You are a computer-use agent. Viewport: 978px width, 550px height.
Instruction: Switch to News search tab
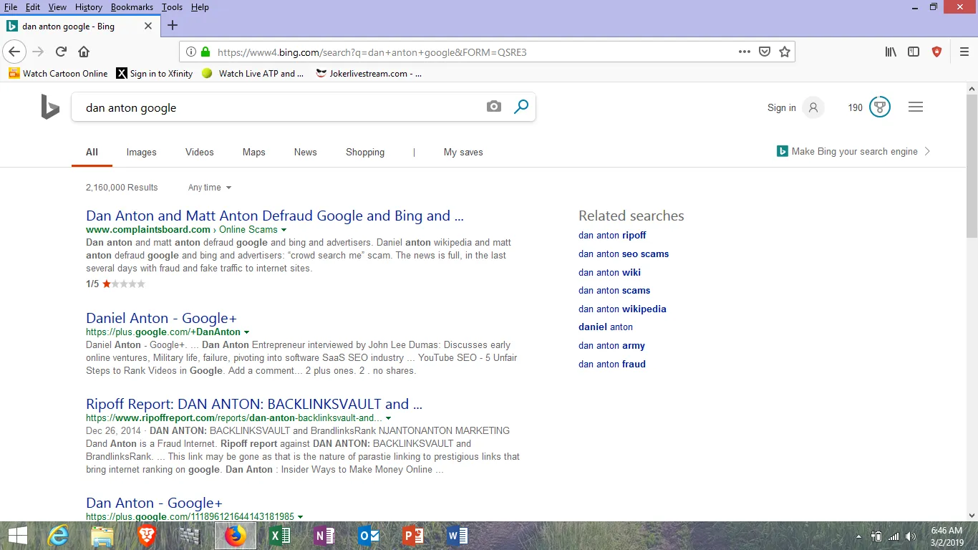[x=306, y=152]
